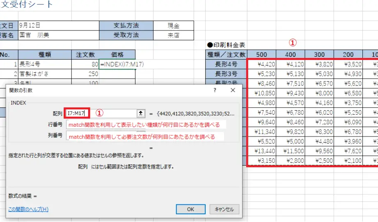Click the 官製はがき type cell
Image resolution: width=378 pixels, height=222 pixels.
[x=45, y=74]
